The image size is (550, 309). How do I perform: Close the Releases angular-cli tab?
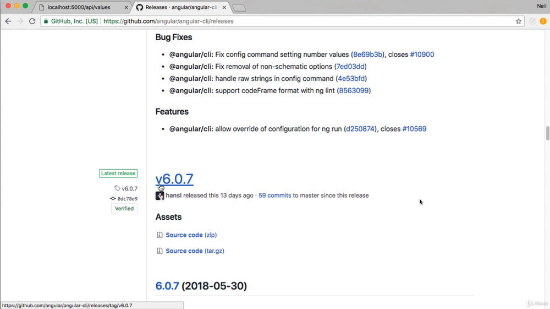[x=224, y=7]
